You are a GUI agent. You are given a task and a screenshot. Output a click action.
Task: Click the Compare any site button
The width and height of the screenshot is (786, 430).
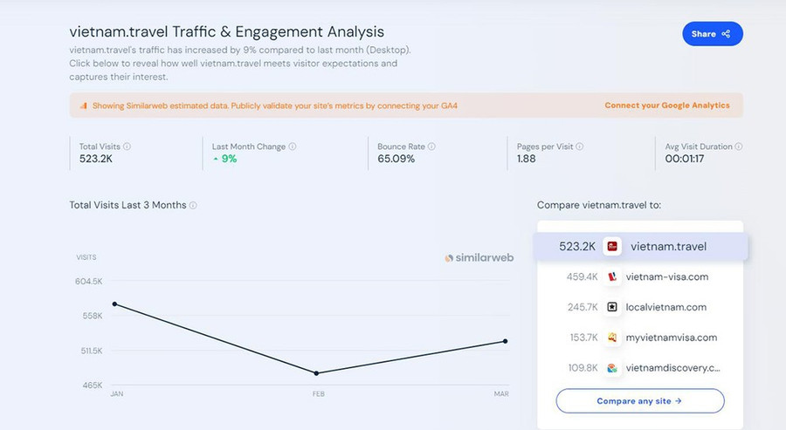640,401
